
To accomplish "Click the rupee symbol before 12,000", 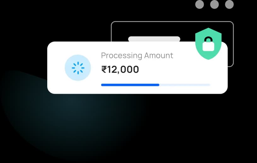I will click(104, 69).
